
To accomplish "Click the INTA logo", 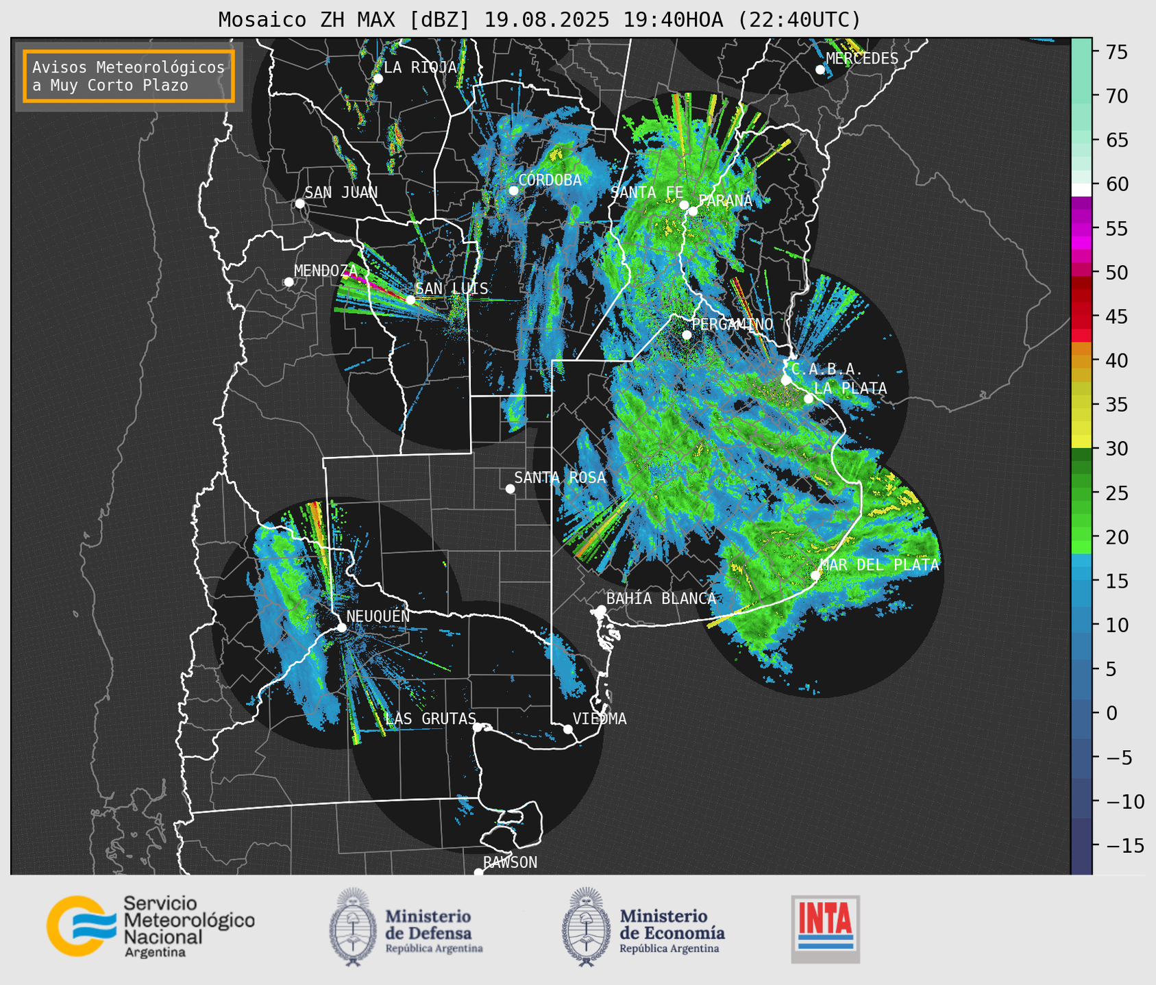I will pos(825,929).
